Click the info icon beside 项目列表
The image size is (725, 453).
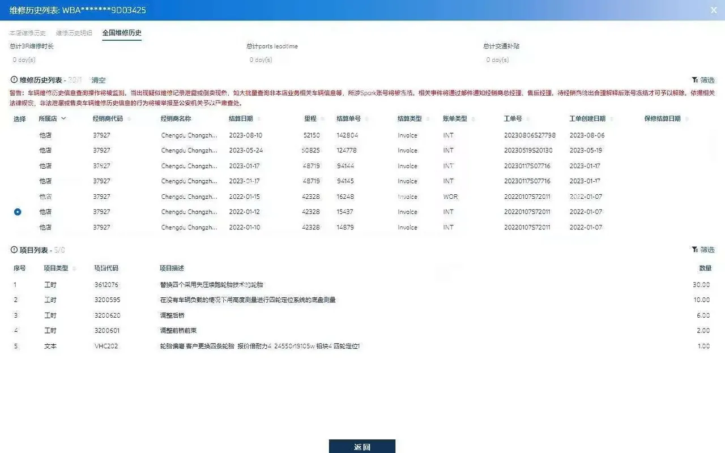point(14,249)
